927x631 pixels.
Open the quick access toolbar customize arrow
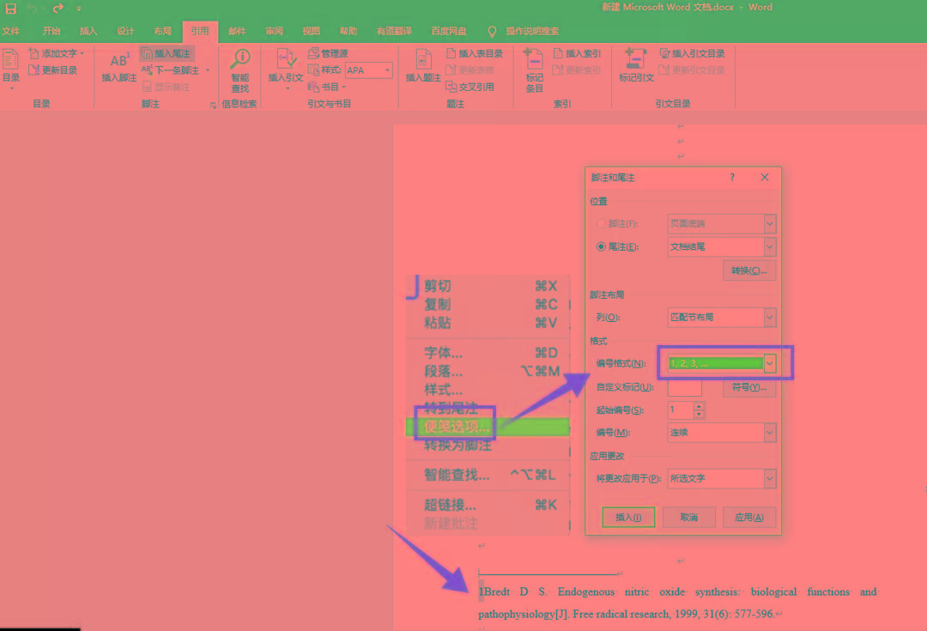[x=79, y=9]
